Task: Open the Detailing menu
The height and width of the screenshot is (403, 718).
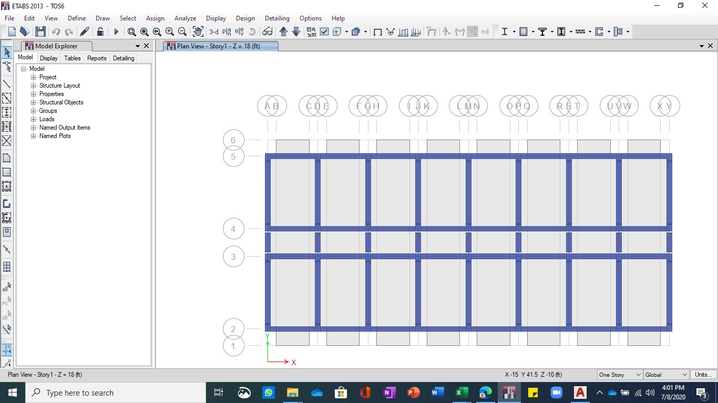Action: coord(277,18)
